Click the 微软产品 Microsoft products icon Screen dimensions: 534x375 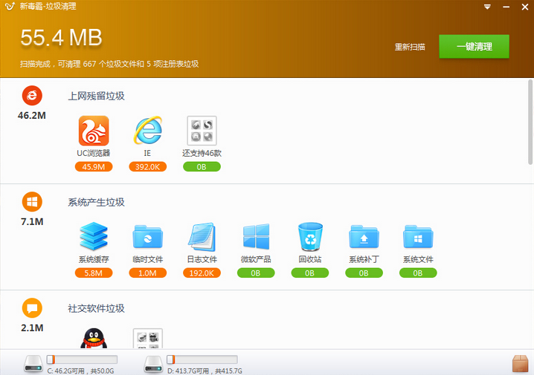coord(256,238)
